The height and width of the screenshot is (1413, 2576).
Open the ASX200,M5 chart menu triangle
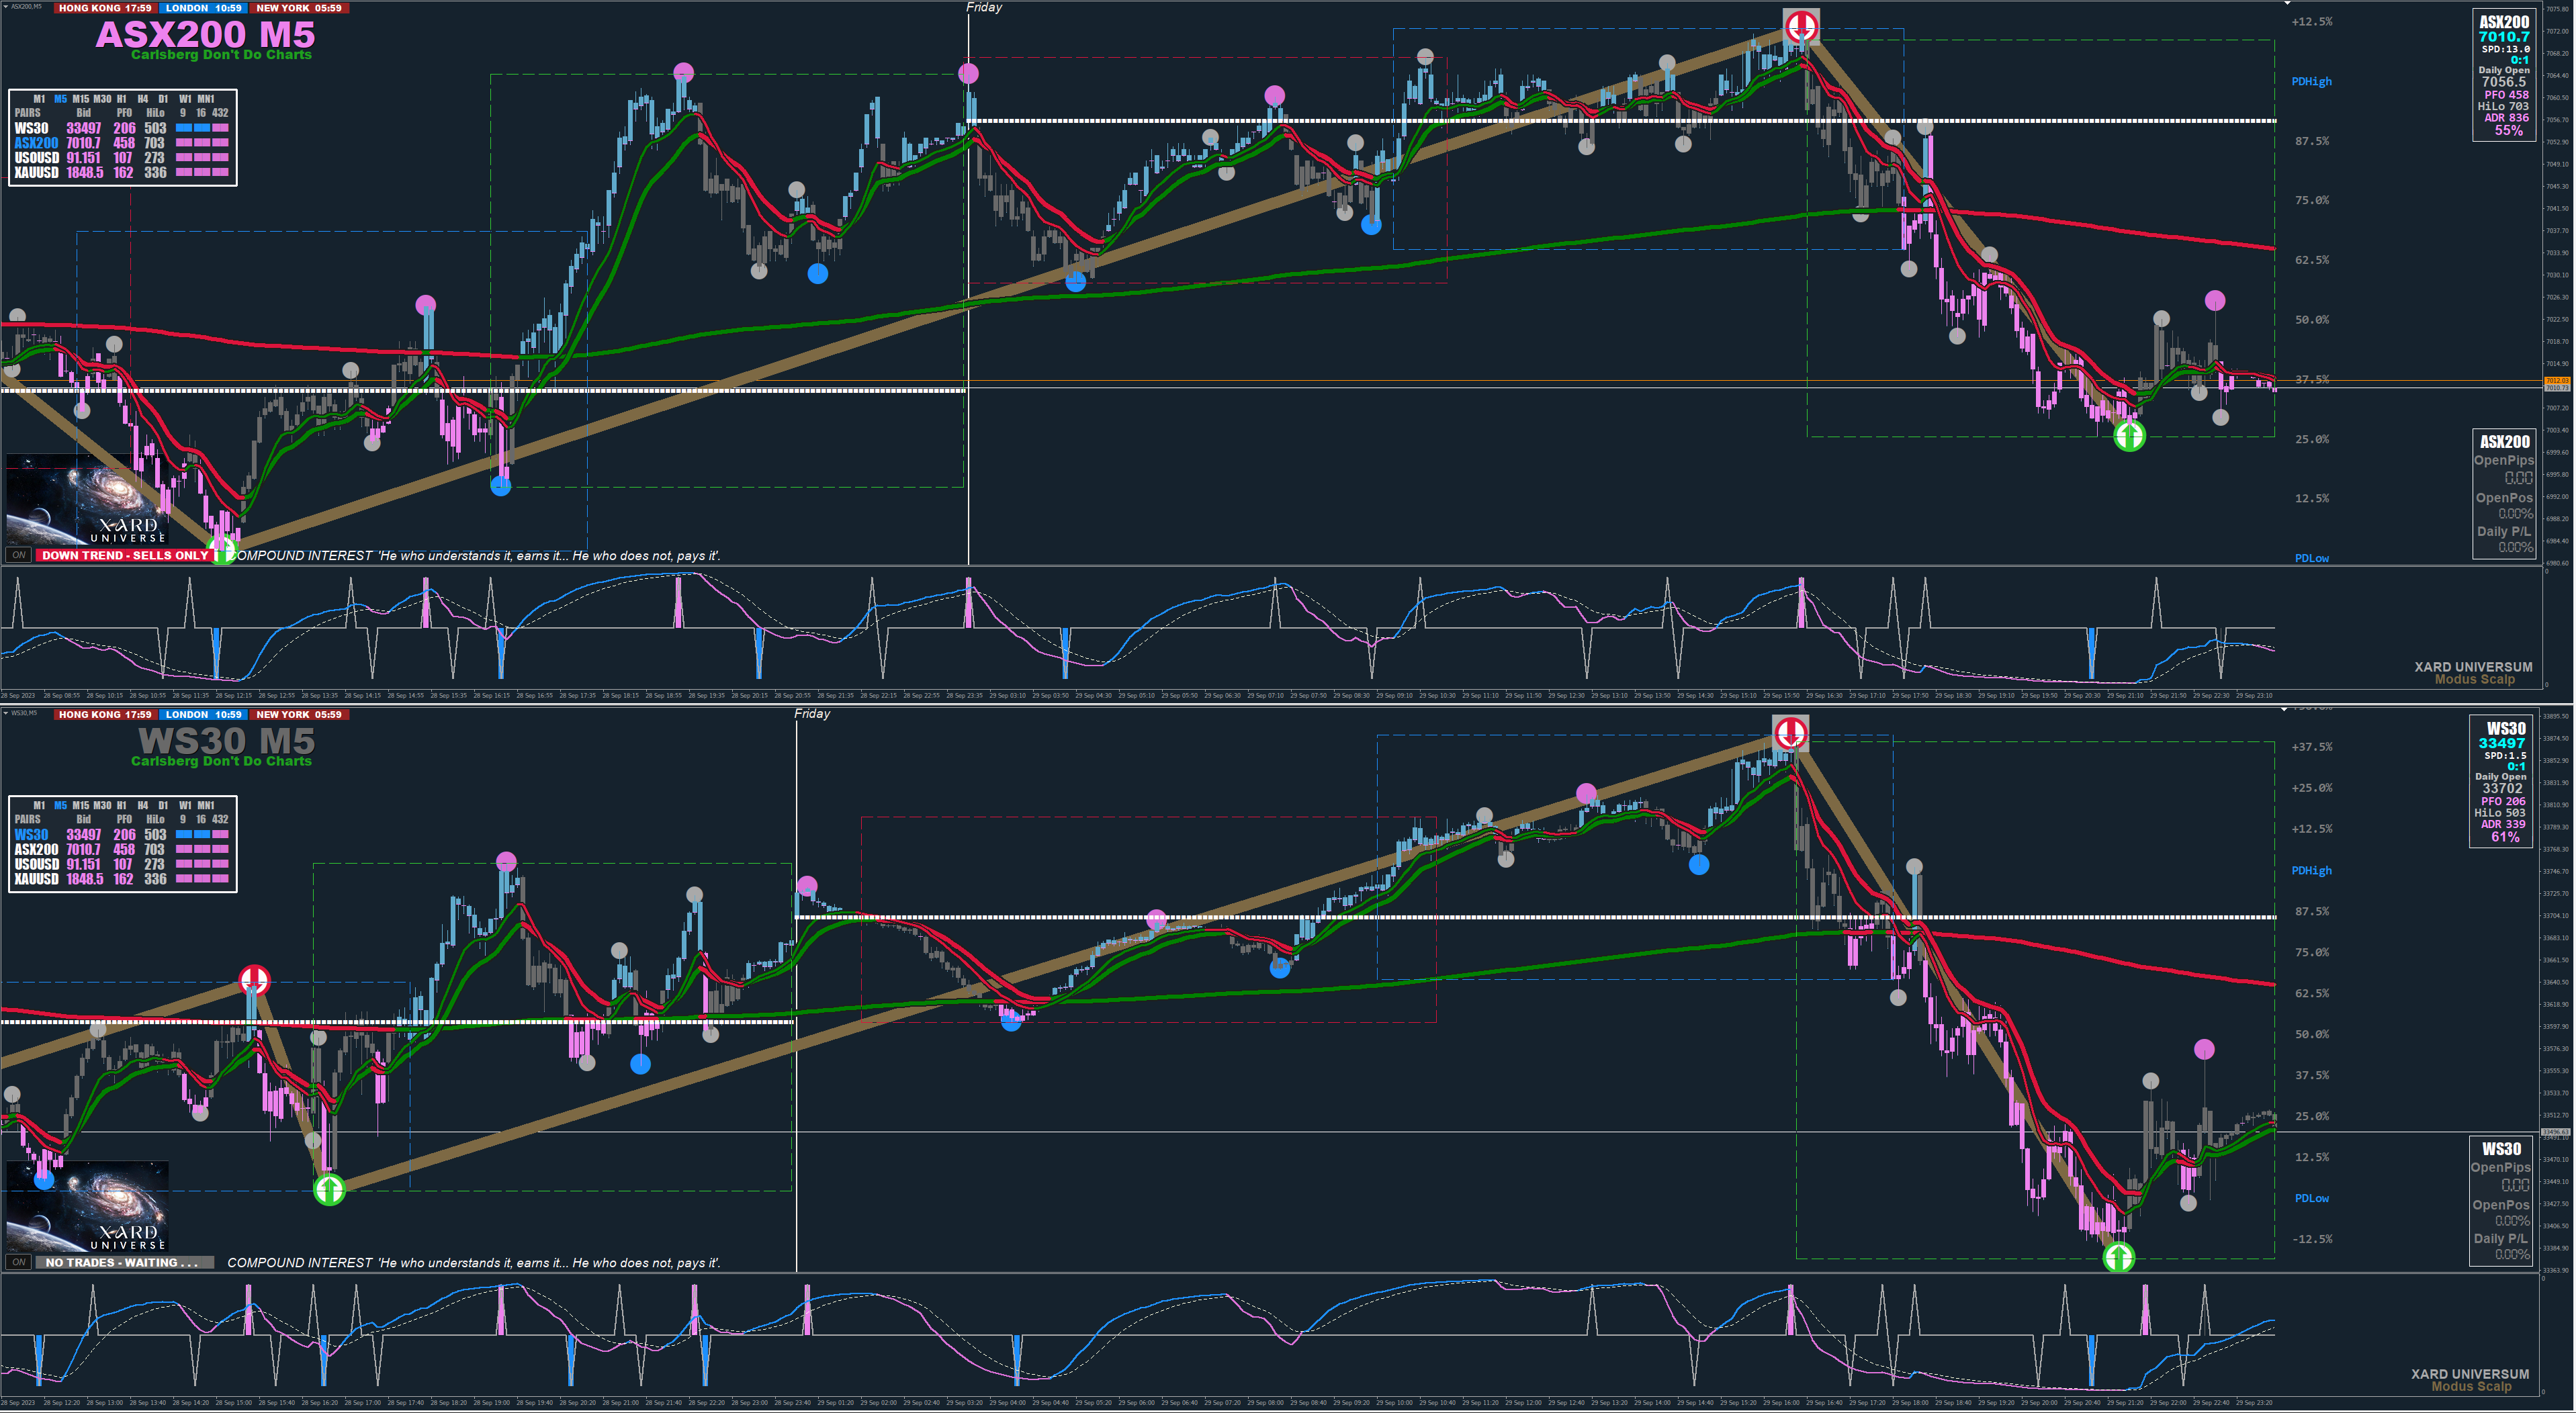(6, 7)
